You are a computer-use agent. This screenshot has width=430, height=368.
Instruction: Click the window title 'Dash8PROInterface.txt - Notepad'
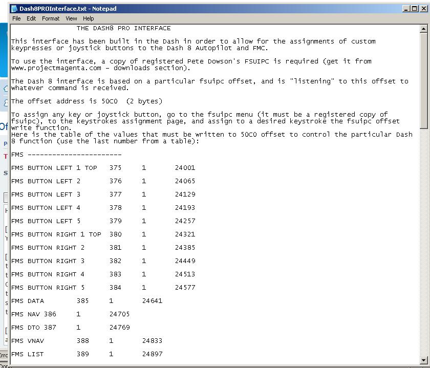(x=68, y=9)
